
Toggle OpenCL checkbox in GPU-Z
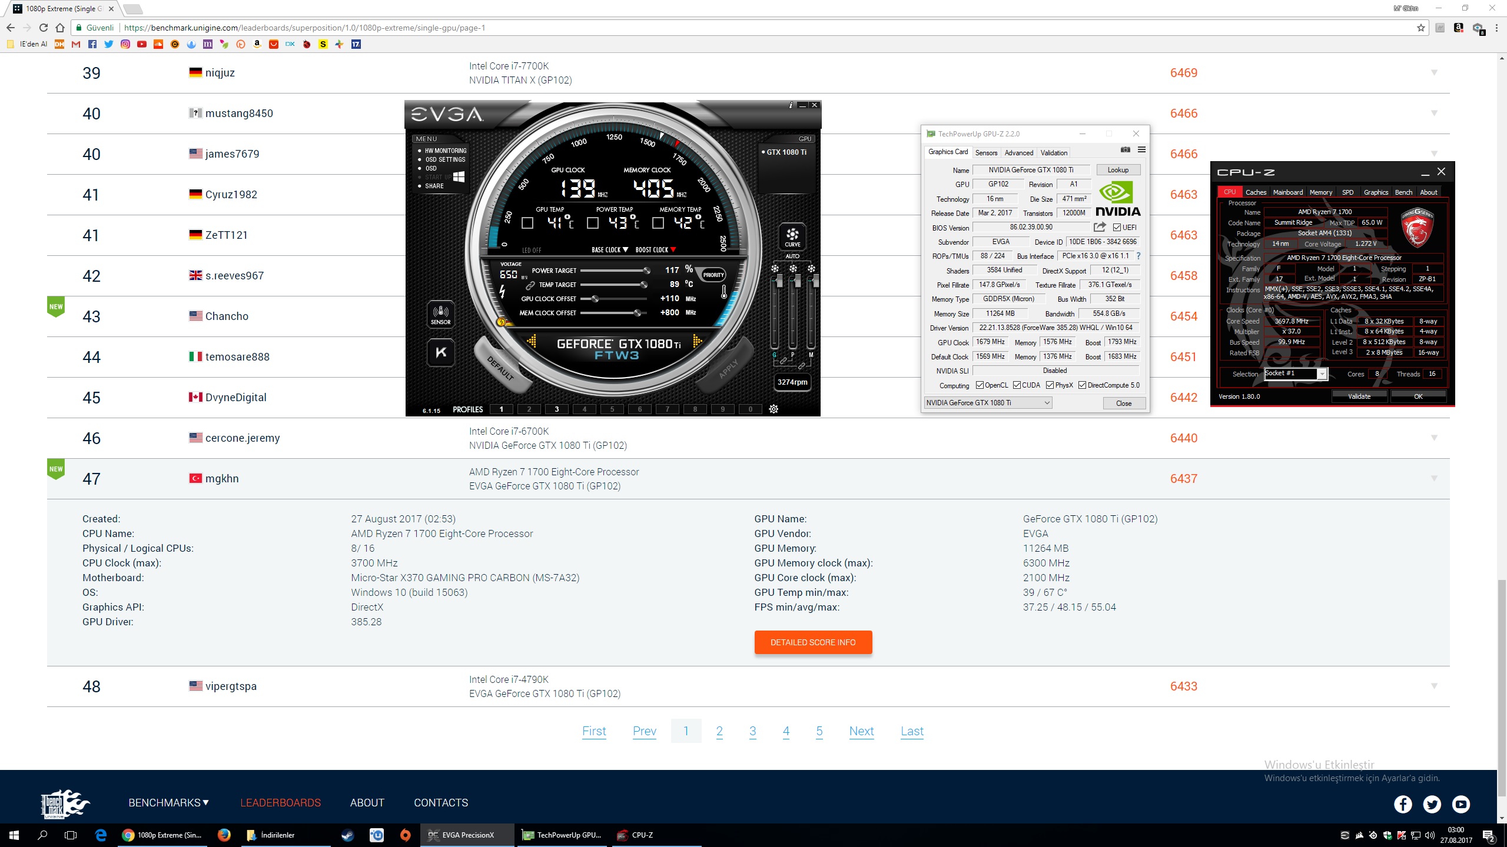pos(980,385)
